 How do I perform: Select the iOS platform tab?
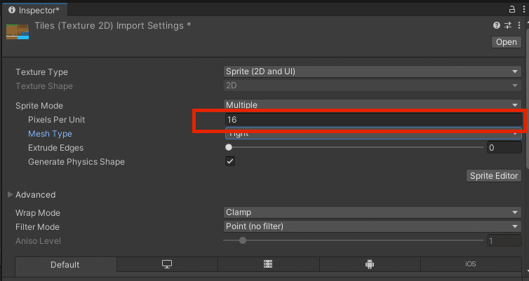471,264
